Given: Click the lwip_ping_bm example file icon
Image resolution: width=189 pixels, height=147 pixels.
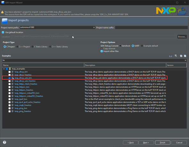Looking at the screenshot, I should pyautogui.click(x=12, y=108).
